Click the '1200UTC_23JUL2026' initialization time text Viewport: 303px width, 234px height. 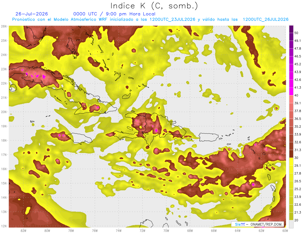172,19
